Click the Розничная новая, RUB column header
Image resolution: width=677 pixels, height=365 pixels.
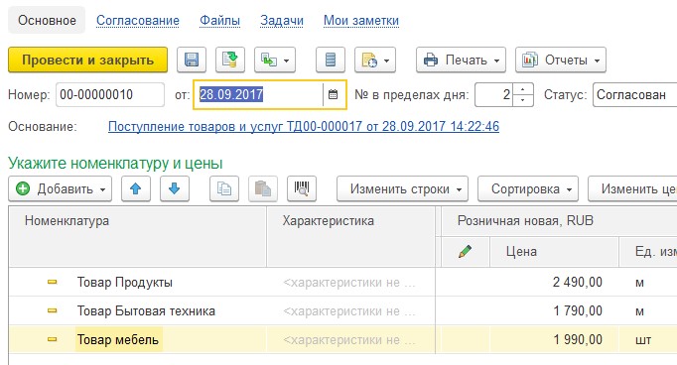(559, 221)
